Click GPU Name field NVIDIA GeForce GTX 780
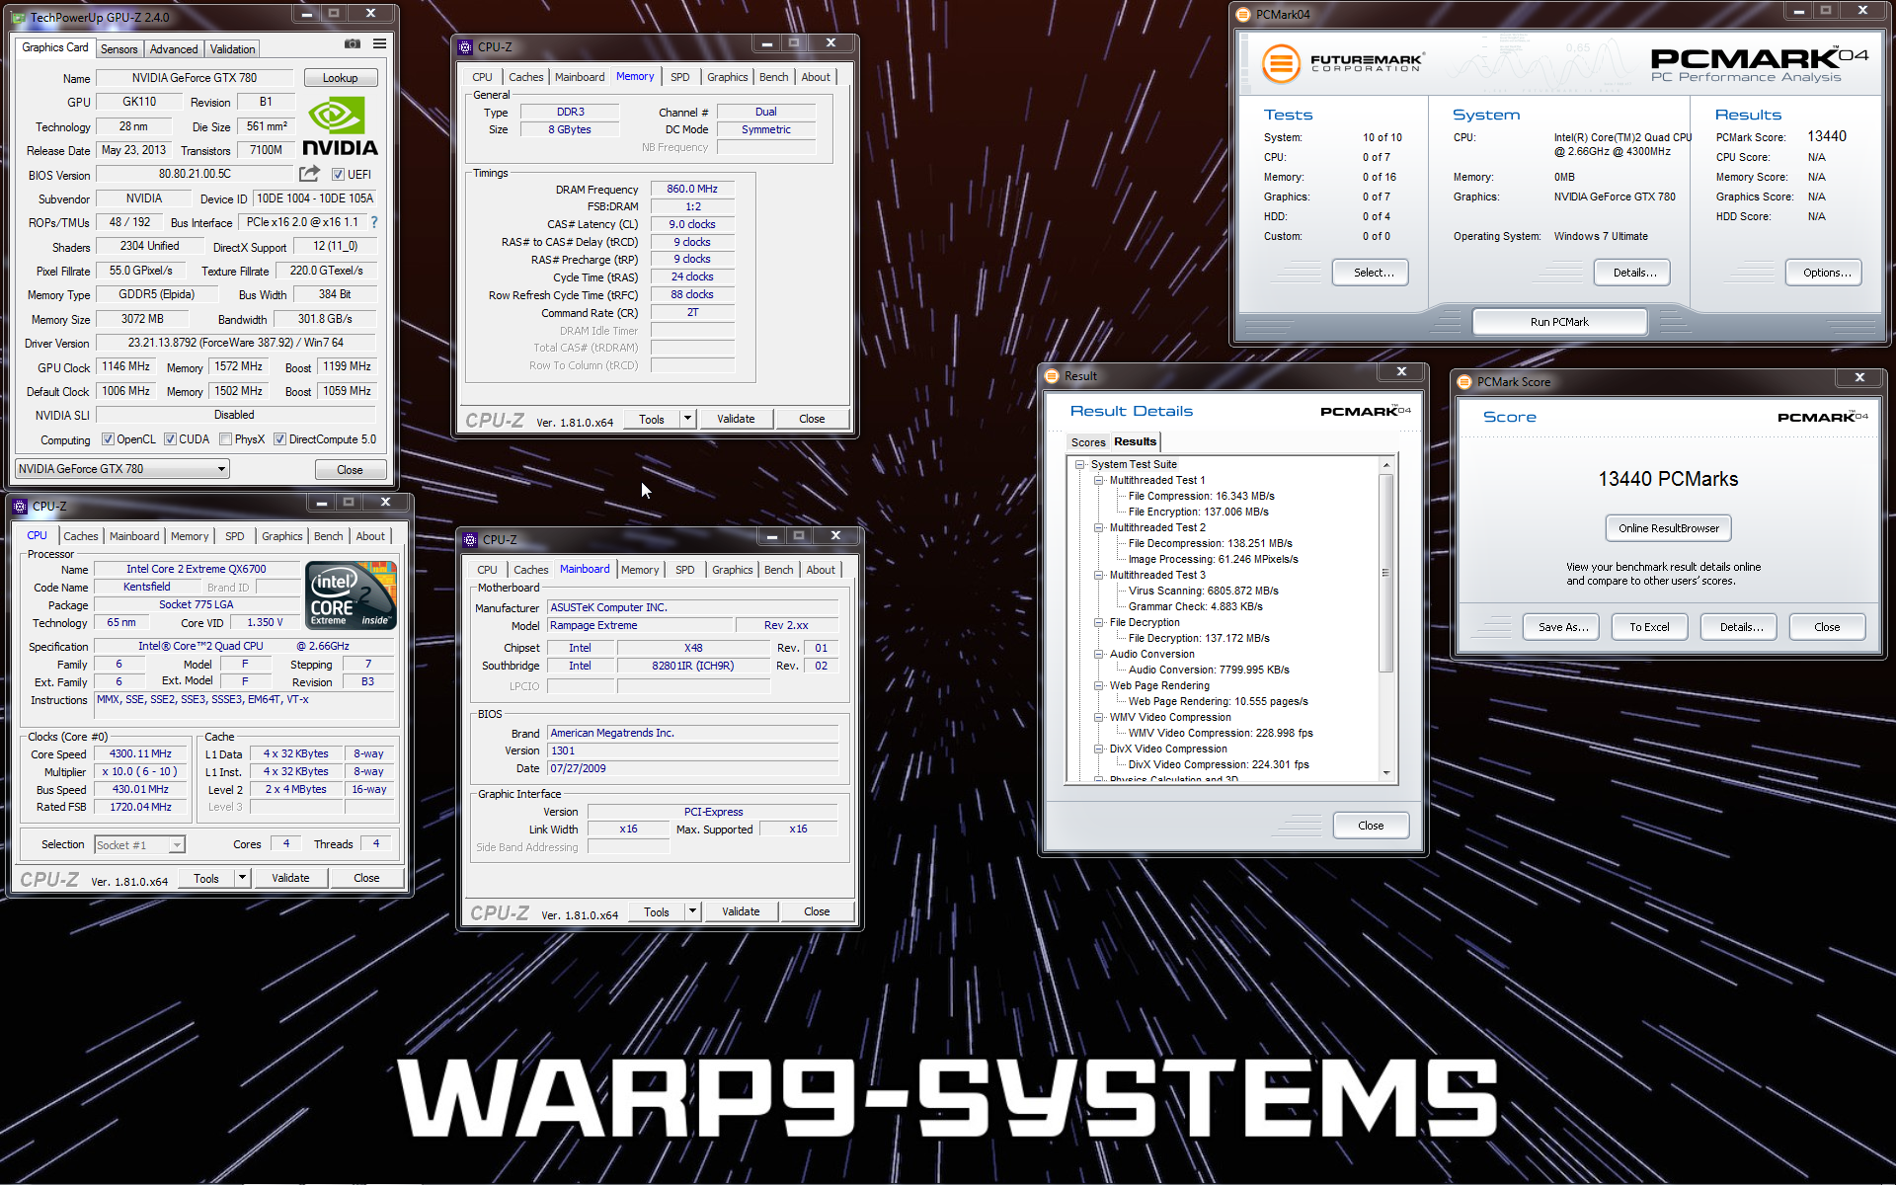This screenshot has height=1185, width=1896. coord(194,78)
